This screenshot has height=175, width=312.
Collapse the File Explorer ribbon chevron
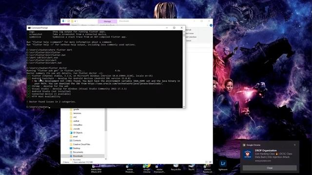pyautogui.click(x=207, y=25)
